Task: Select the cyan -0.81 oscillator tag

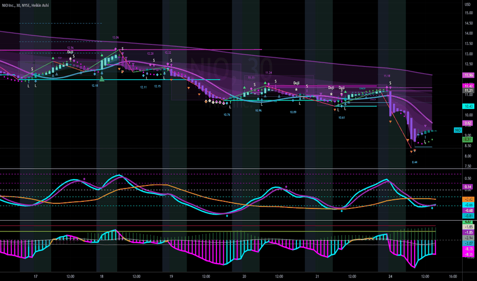Action: [468, 216]
